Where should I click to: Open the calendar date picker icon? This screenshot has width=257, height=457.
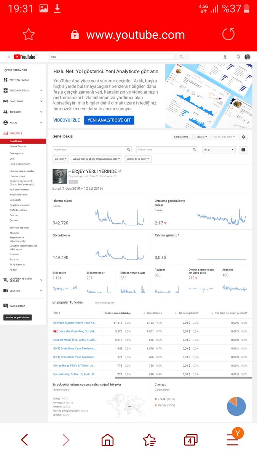coord(244,150)
